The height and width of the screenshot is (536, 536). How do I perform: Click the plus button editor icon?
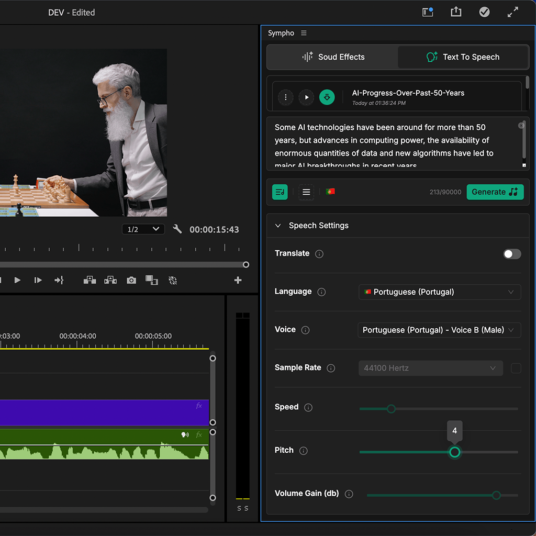click(x=238, y=281)
